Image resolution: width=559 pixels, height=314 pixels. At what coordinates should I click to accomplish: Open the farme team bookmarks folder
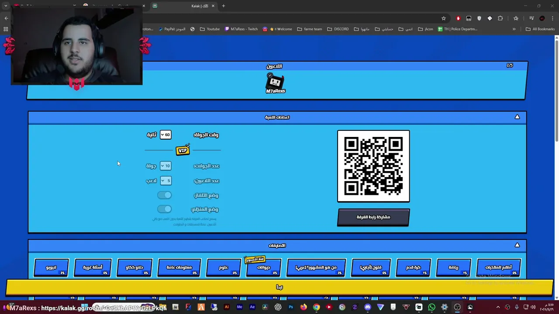[309, 29]
